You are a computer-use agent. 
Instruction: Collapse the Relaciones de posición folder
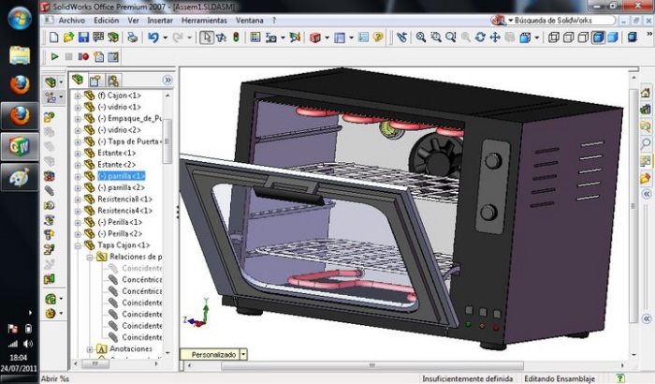click(x=90, y=258)
